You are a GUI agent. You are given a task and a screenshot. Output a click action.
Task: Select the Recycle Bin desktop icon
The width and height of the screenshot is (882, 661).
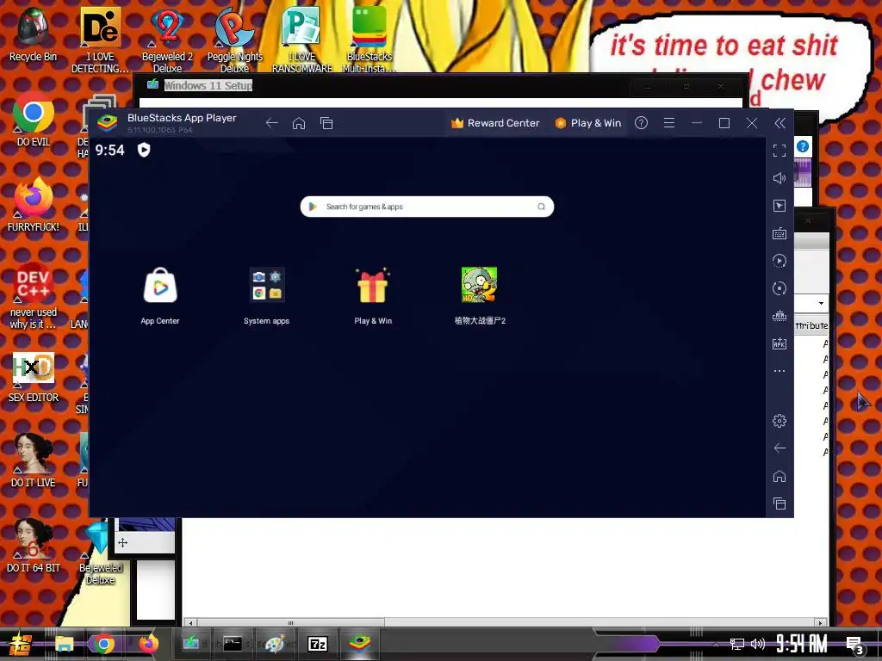point(33,34)
